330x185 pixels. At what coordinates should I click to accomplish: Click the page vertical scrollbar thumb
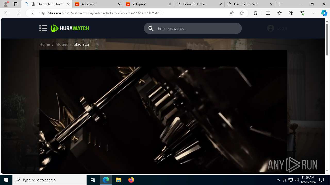pyautogui.click(x=327, y=39)
